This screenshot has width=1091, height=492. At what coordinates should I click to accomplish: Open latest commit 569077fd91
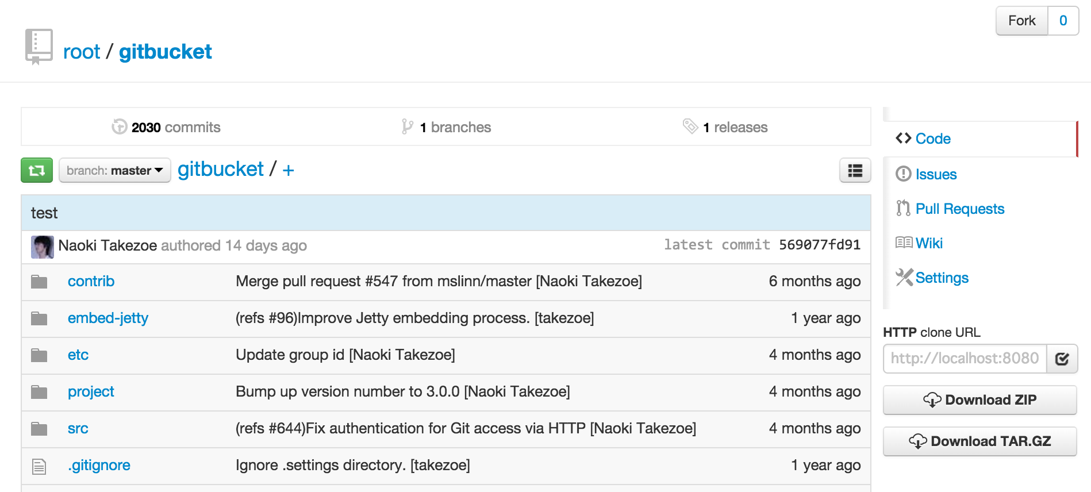coord(820,245)
